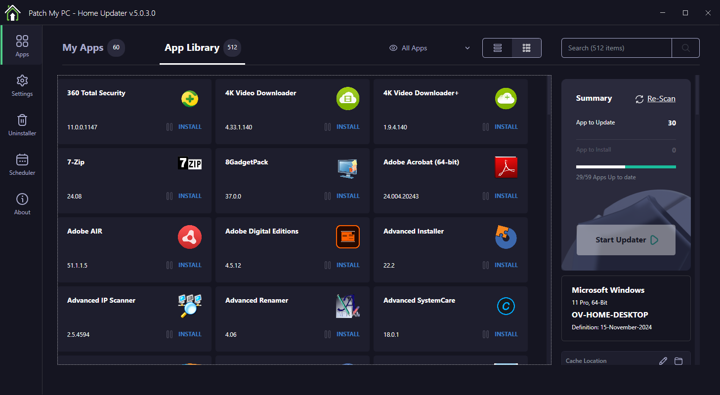This screenshot has height=395, width=720.
Task: Install Adobe AIR
Action: tap(190, 265)
